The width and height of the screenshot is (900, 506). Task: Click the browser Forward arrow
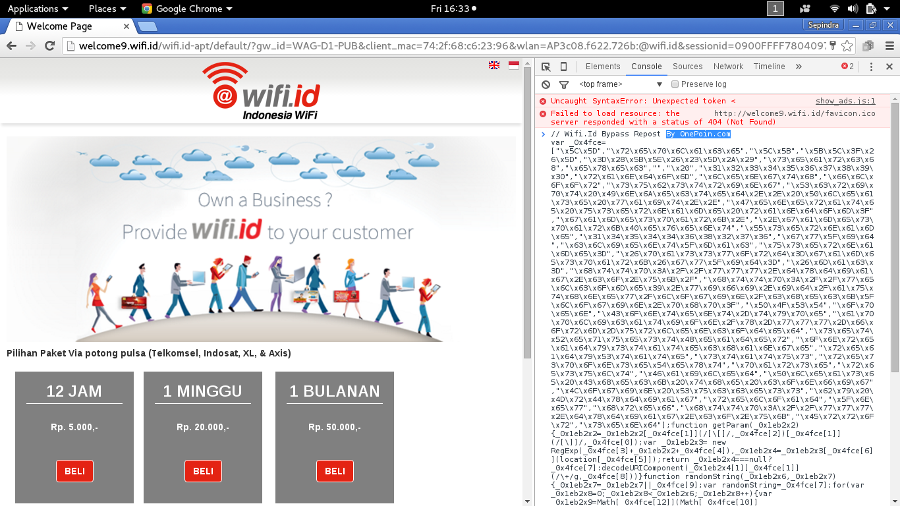pyautogui.click(x=30, y=45)
